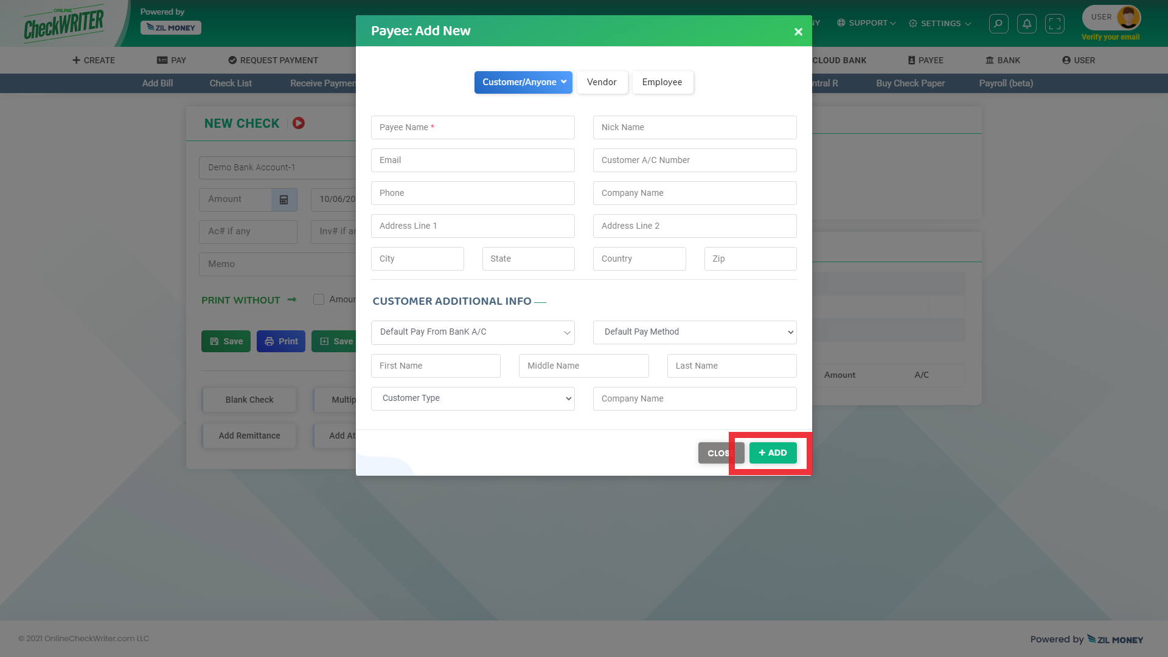The height and width of the screenshot is (657, 1168).
Task: Open the Settings menu in header
Action: coord(940,24)
